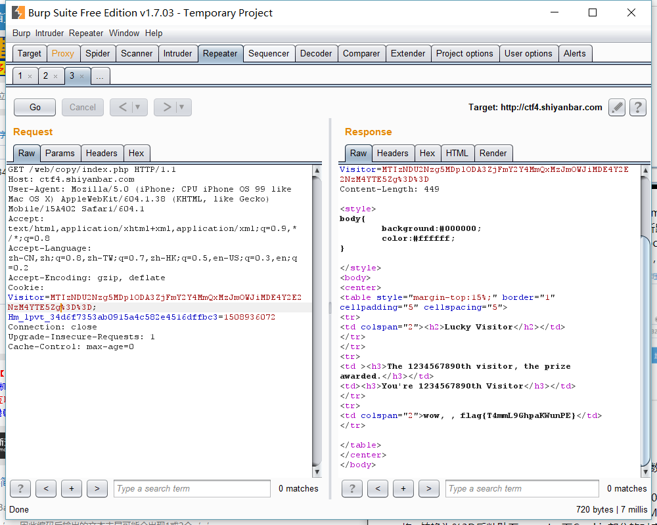This screenshot has height=525, width=657.
Task: Click next match arrow in response search
Action: pos(428,488)
